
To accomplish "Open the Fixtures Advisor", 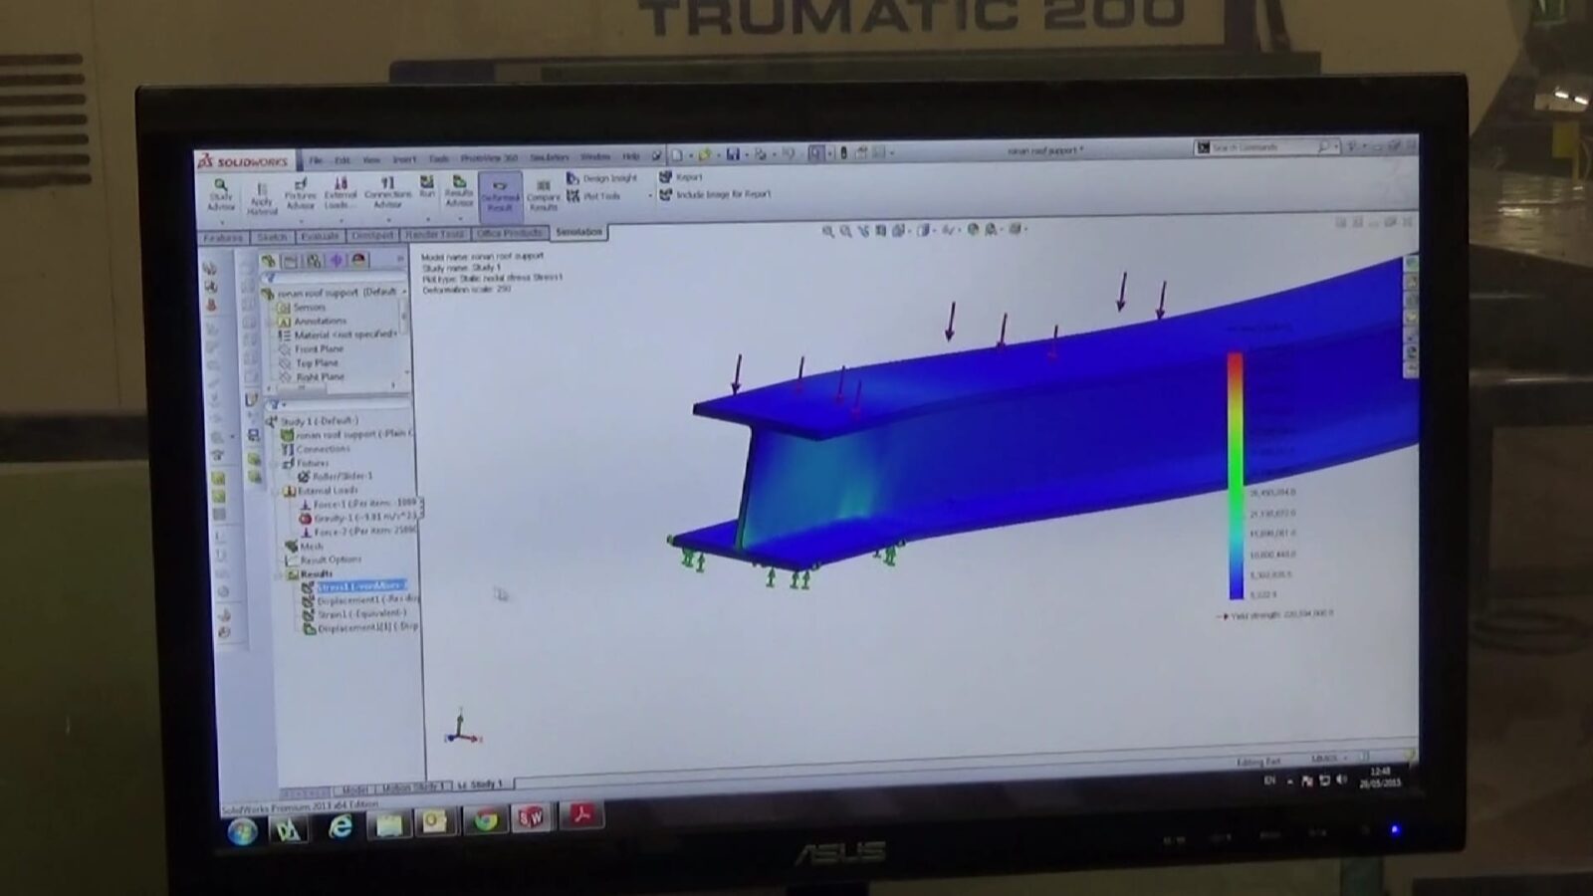I will coord(301,193).
